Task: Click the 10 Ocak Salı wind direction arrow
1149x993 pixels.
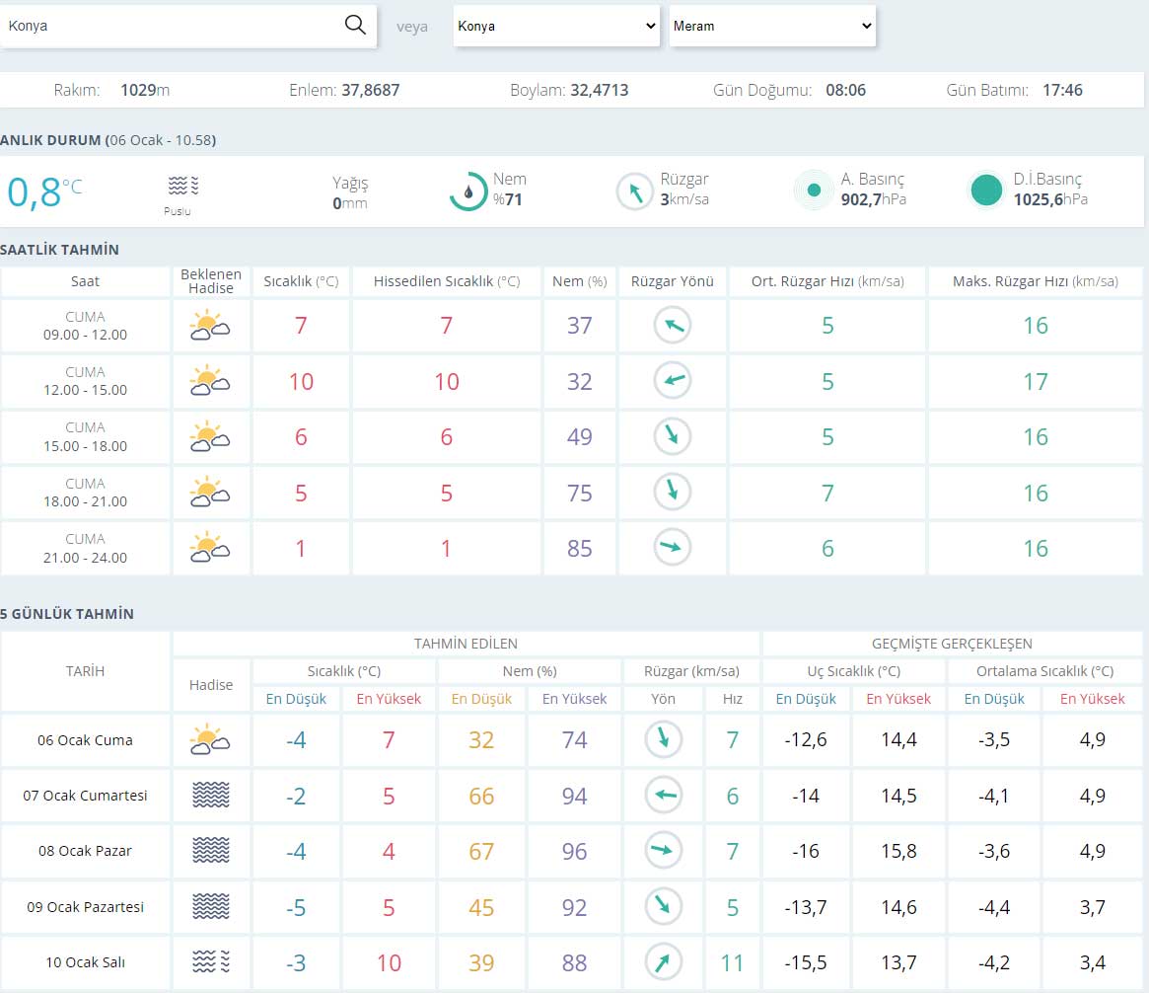Action: 663,961
